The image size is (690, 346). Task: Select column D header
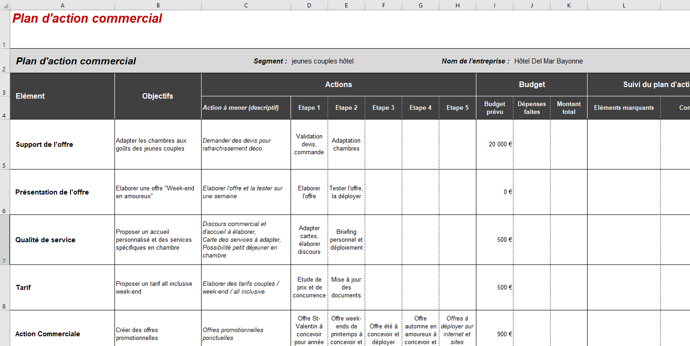click(x=309, y=5)
